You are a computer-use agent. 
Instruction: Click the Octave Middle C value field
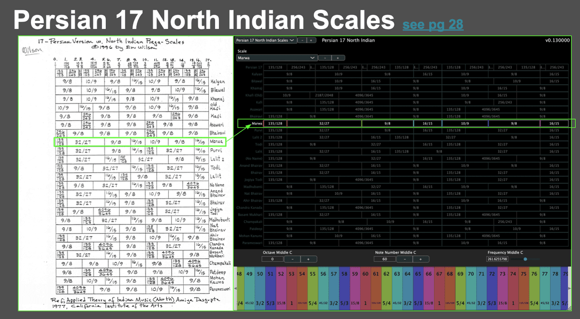click(272, 259)
